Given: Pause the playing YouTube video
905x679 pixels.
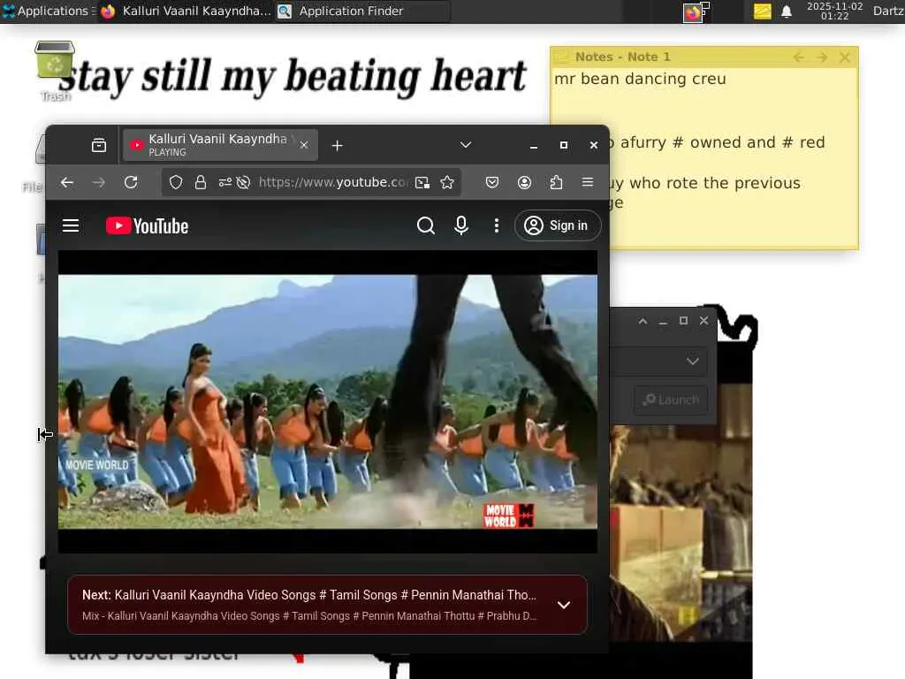Looking at the screenshot, I should 327,401.
